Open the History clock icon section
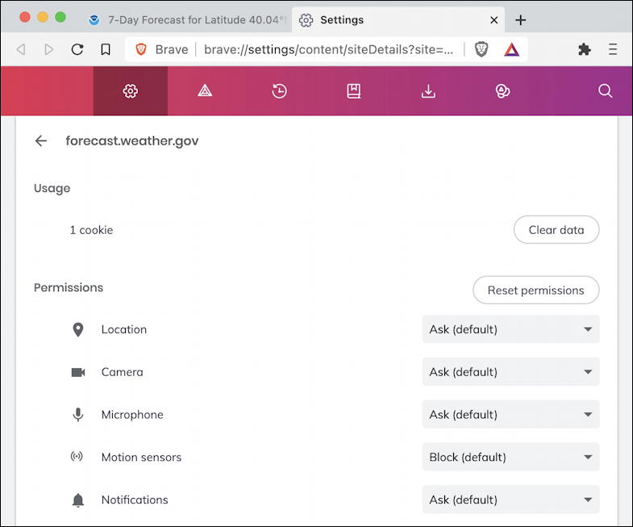 click(x=279, y=91)
